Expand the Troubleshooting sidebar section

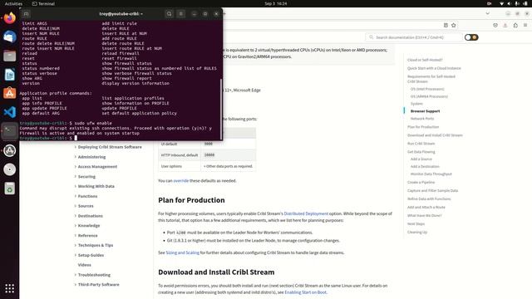[94, 275]
